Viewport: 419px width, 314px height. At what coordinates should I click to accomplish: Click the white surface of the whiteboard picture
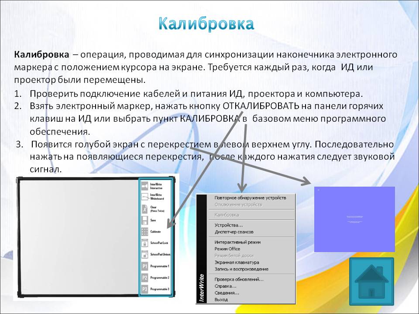click(x=79, y=237)
